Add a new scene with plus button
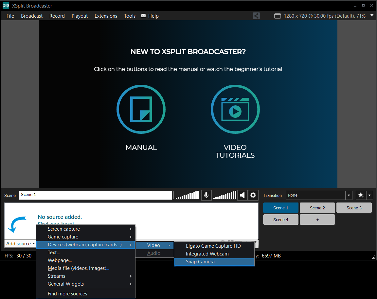Screen dimensions: 377x299 tap(317, 220)
